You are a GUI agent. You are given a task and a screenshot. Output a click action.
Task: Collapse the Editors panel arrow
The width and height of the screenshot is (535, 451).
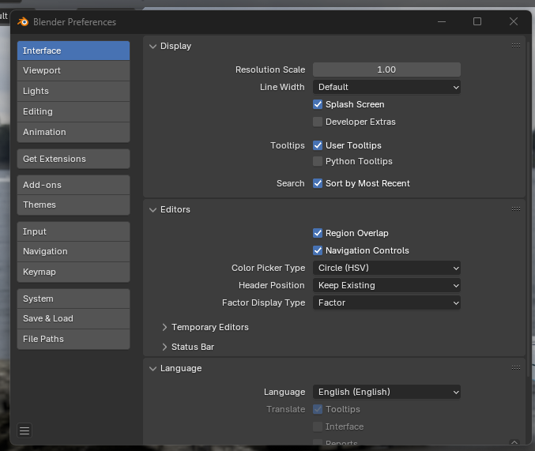(153, 210)
